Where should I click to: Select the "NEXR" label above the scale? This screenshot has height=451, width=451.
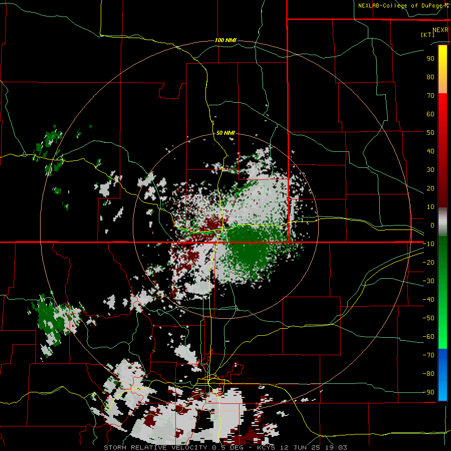tap(440, 30)
